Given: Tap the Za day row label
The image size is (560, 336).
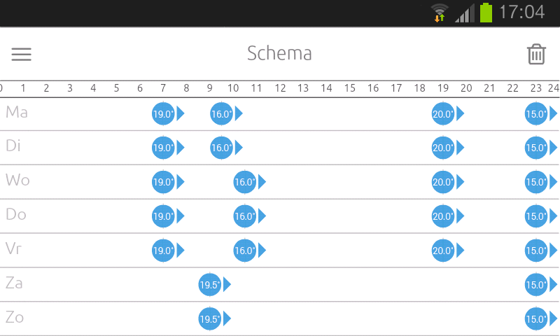Looking at the screenshot, I should (x=14, y=283).
